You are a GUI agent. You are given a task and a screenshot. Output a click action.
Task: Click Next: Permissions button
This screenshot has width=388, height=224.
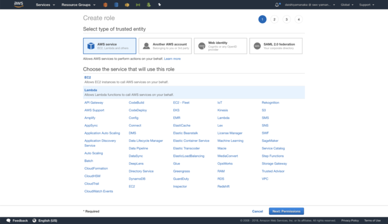(x=286, y=211)
